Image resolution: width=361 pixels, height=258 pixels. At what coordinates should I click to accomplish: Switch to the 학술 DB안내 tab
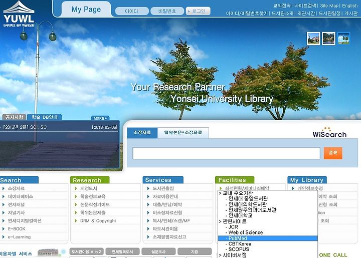pos(45,117)
